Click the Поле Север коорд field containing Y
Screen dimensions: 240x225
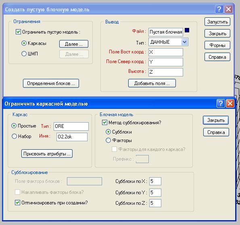(166, 62)
